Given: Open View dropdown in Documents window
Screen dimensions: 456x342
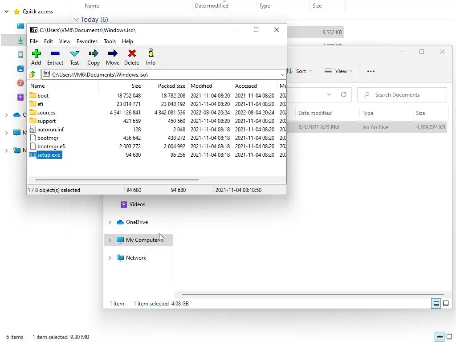Looking at the screenshot, I should (338, 71).
